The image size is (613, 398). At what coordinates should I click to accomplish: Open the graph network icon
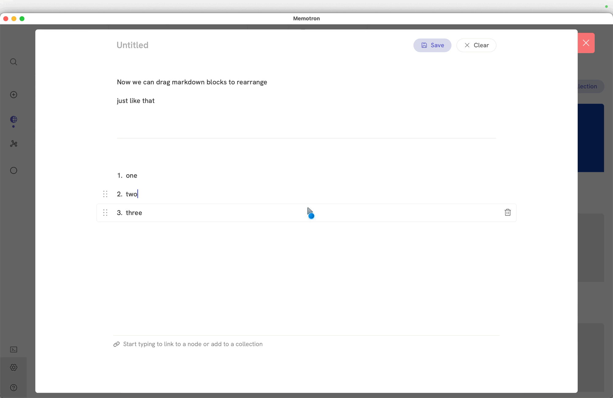click(13, 144)
